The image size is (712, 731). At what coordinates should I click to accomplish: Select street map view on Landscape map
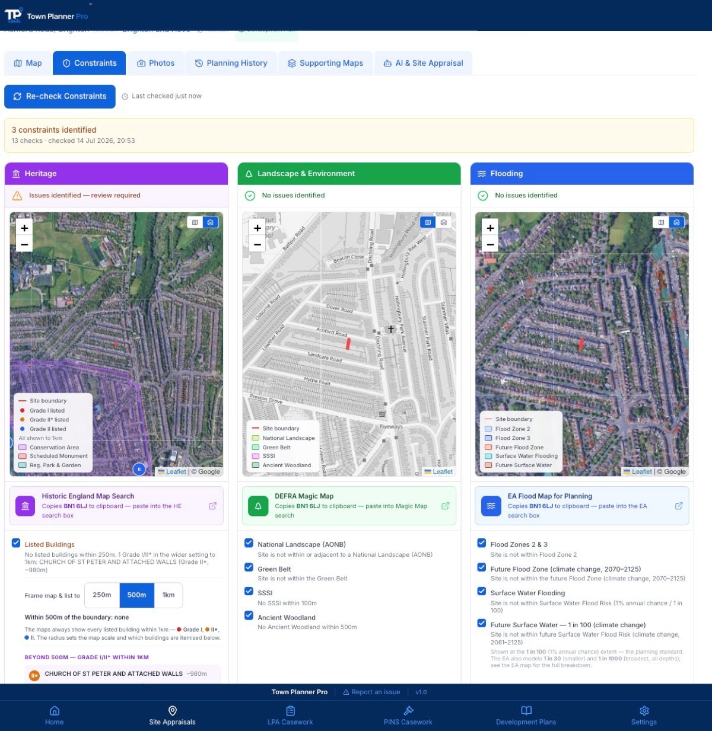[428, 222]
